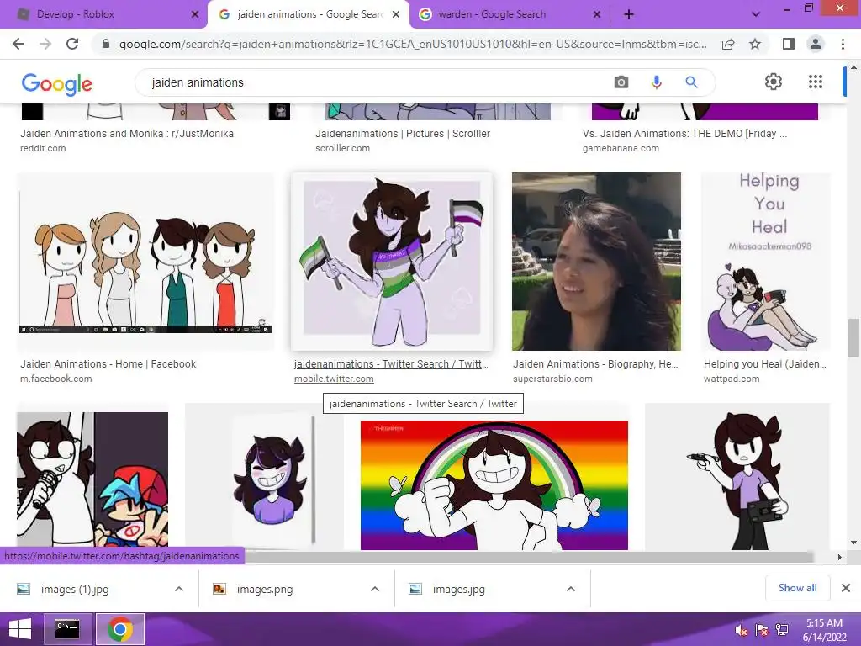Click the search query input field

pos(373,82)
